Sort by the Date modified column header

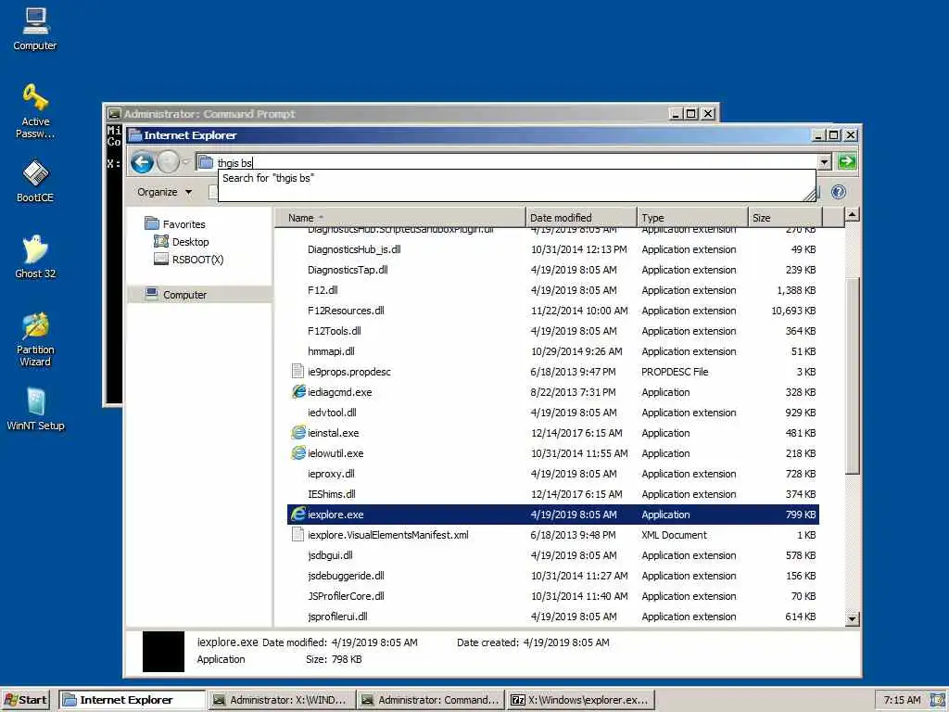(x=581, y=217)
